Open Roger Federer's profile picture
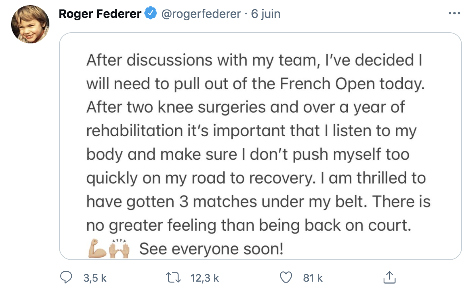The image size is (474, 290). (x=30, y=24)
